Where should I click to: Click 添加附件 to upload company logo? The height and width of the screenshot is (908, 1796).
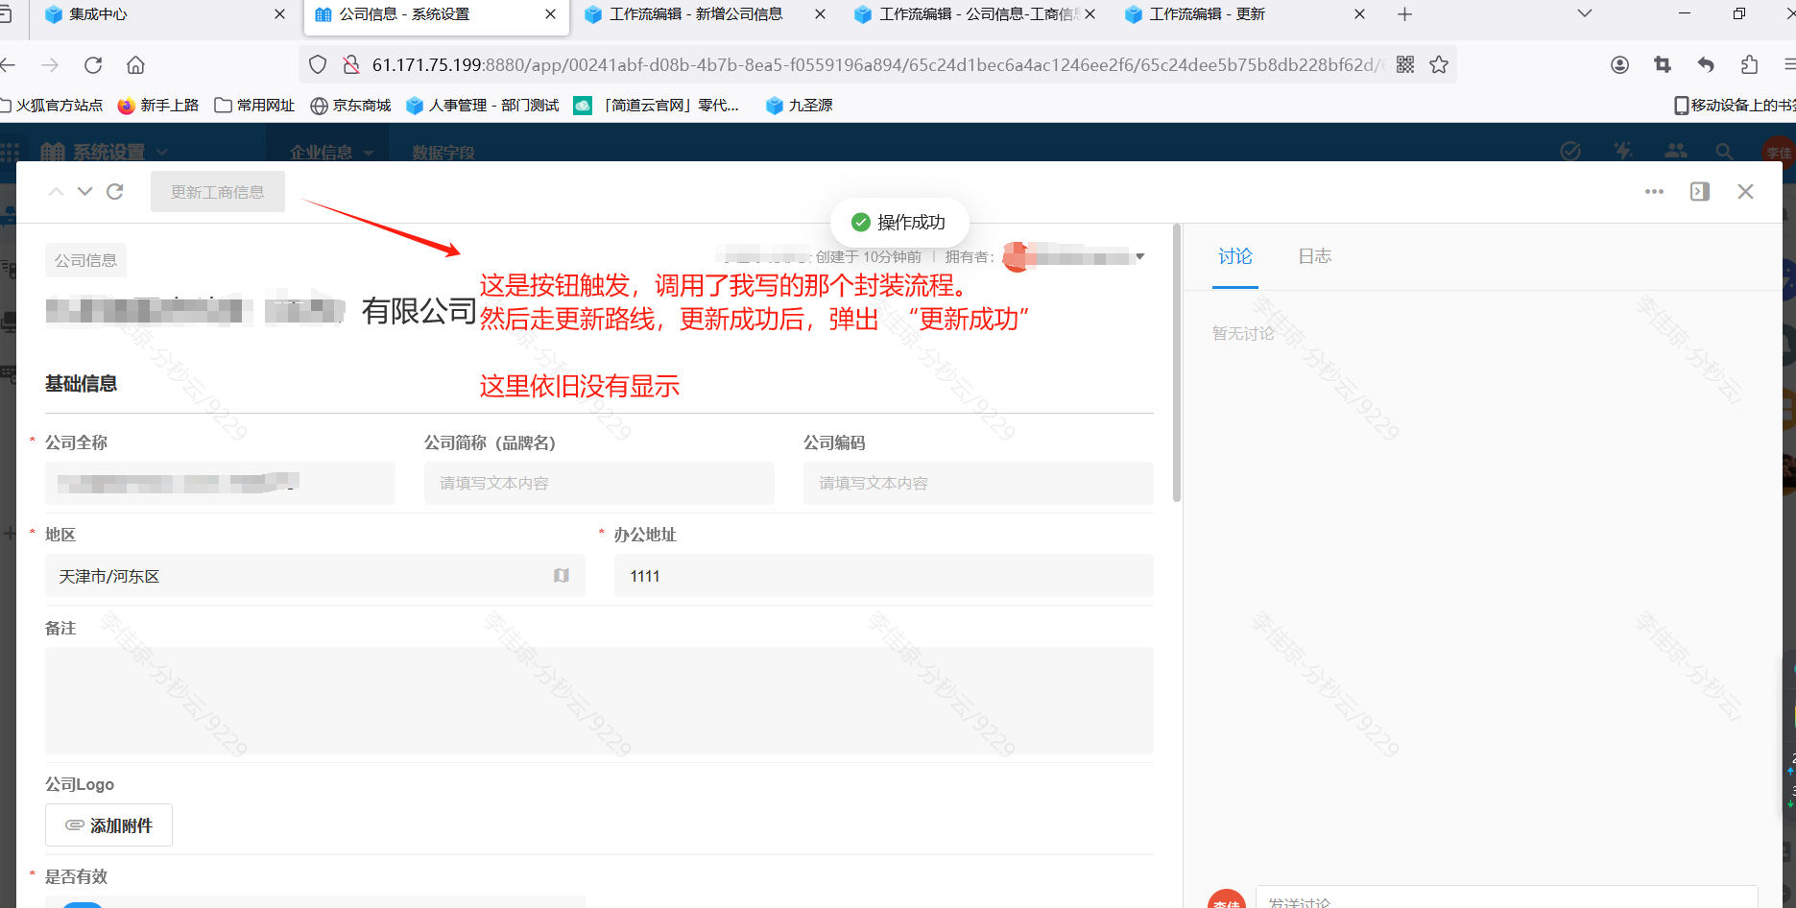point(109,825)
